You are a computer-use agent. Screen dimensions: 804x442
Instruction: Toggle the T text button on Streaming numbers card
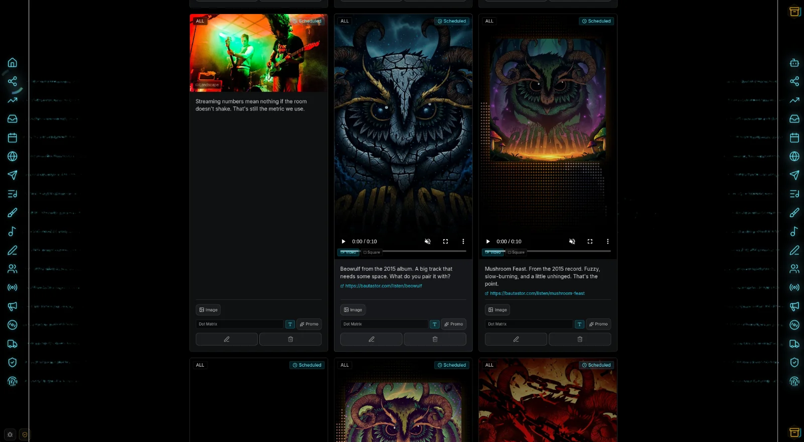[290, 324]
